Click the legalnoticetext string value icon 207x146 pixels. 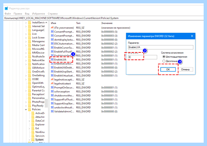tap(52, 84)
